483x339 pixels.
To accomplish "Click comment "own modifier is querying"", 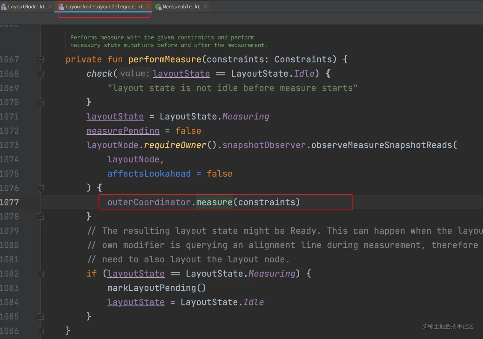I will pyautogui.click(x=283, y=245).
